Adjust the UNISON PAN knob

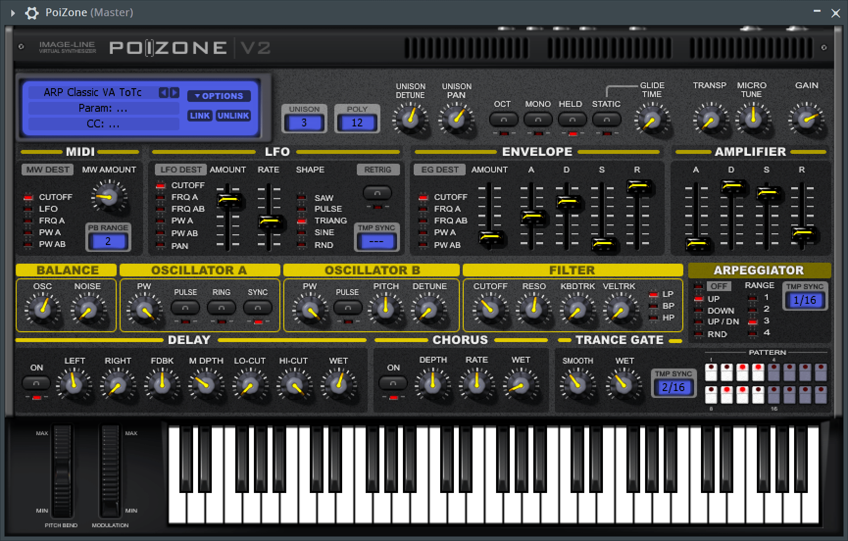pos(456,119)
